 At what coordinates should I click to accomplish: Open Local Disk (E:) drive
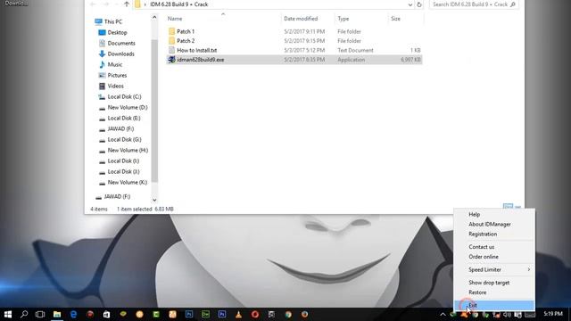(x=124, y=119)
